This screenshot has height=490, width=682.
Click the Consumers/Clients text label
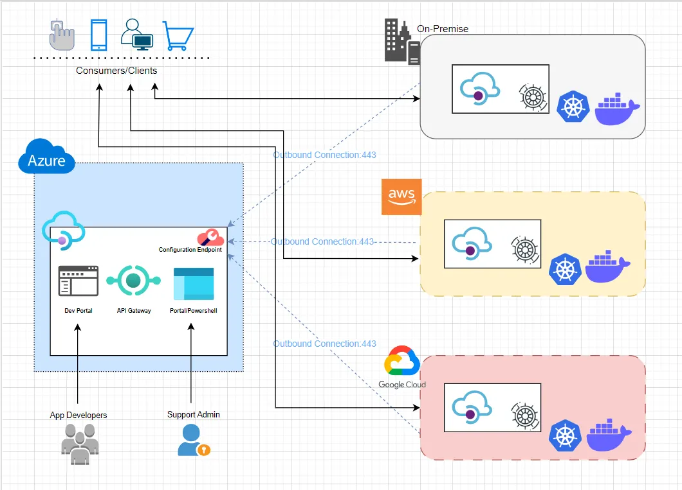tap(116, 70)
